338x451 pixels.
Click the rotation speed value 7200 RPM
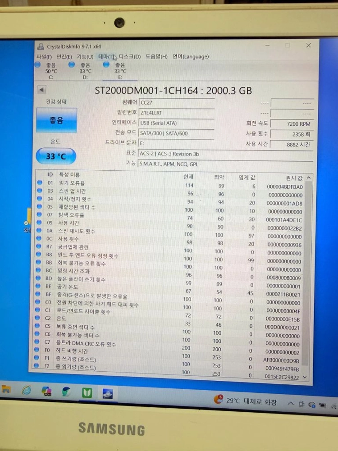click(x=292, y=124)
